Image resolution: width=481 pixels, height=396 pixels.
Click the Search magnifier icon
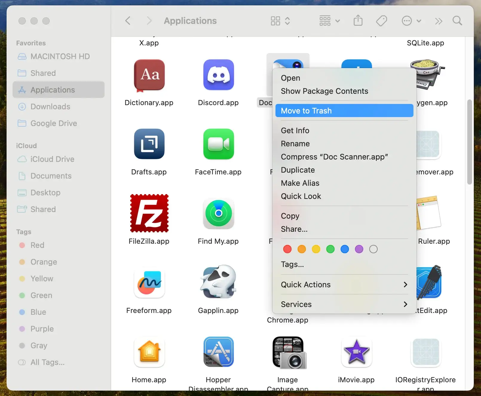tap(457, 21)
